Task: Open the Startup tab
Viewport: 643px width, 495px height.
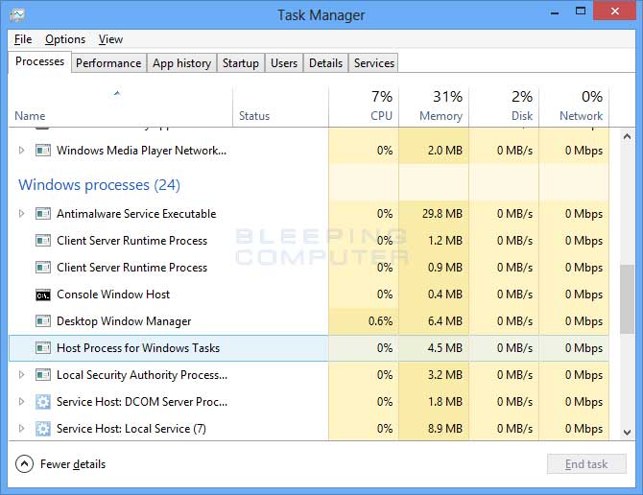Action: pos(241,63)
